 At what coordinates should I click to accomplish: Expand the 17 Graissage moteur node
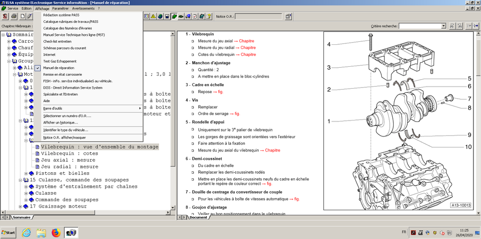coord(20,206)
